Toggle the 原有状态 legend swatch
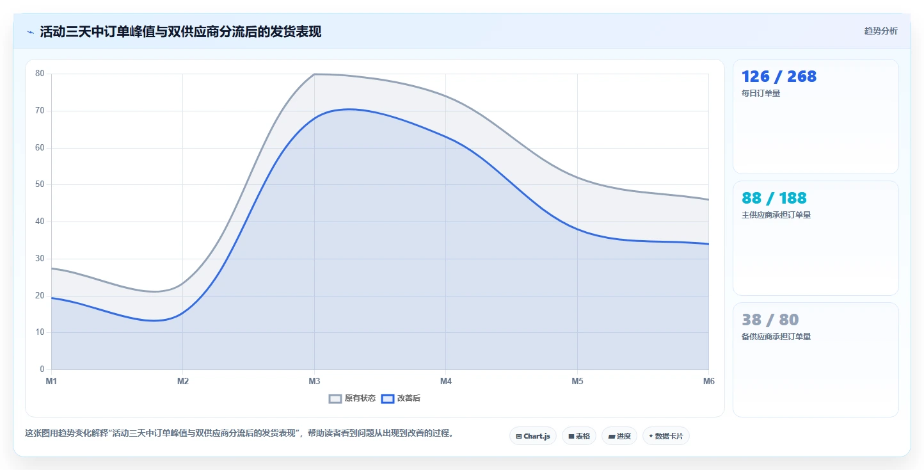Image resolution: width=924 pixels, height=470 pixels. point(335,398)
